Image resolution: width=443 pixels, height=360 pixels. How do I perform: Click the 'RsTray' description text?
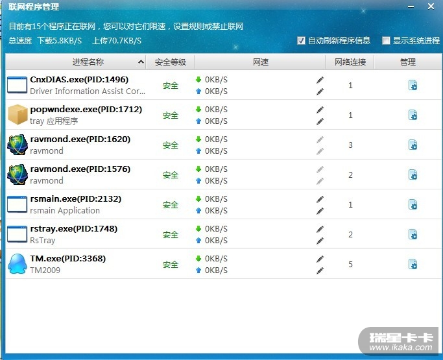tap(43, 241)
